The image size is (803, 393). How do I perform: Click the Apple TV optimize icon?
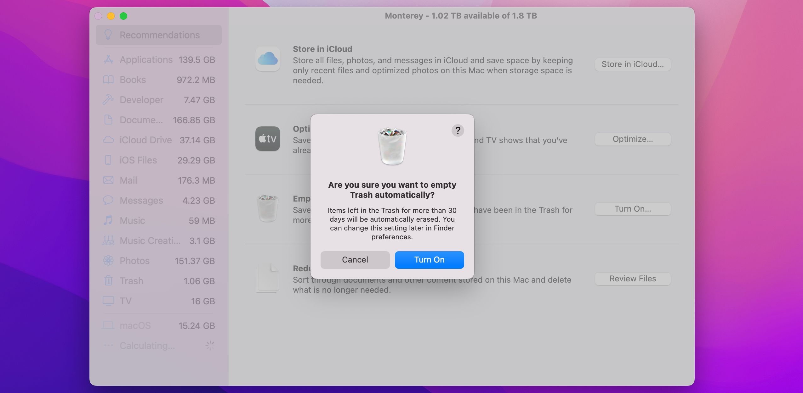[x=267, y=138]
